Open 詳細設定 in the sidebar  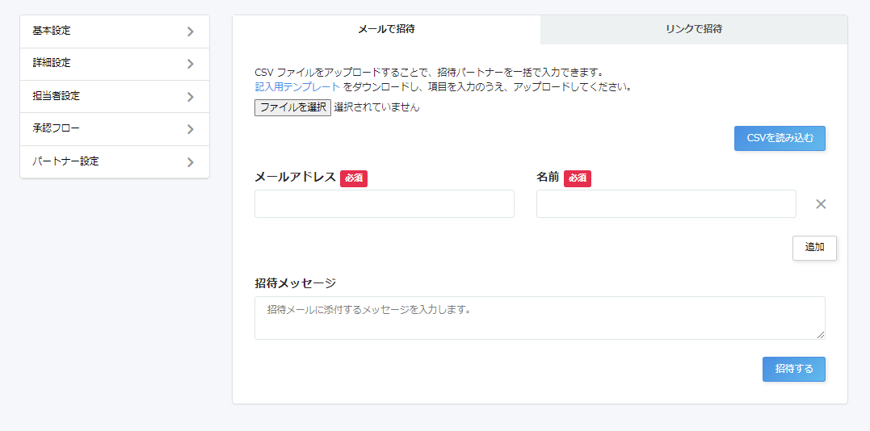114,64
